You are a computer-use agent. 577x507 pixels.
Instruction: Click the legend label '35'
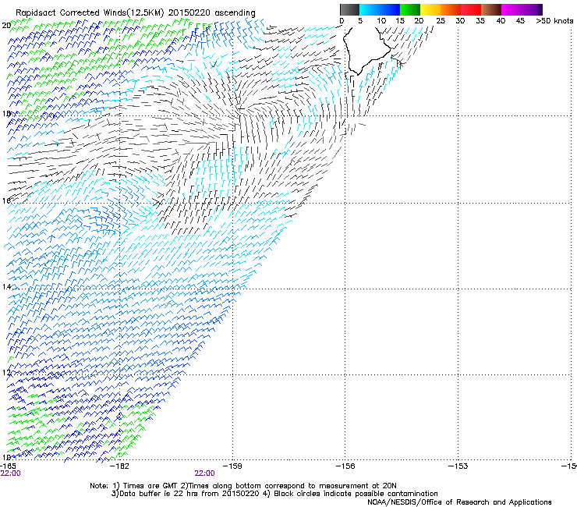[x=480, y=21]
